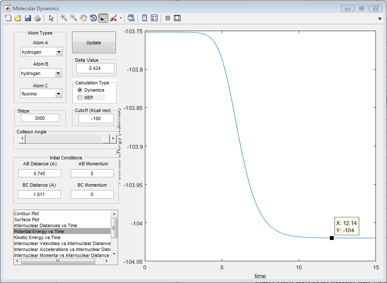Image resolution: width=387 pixels, height=283 pixels.
Task: Open the Atom A dropdown
Action: pyautogui.click(x=59, y=52)
